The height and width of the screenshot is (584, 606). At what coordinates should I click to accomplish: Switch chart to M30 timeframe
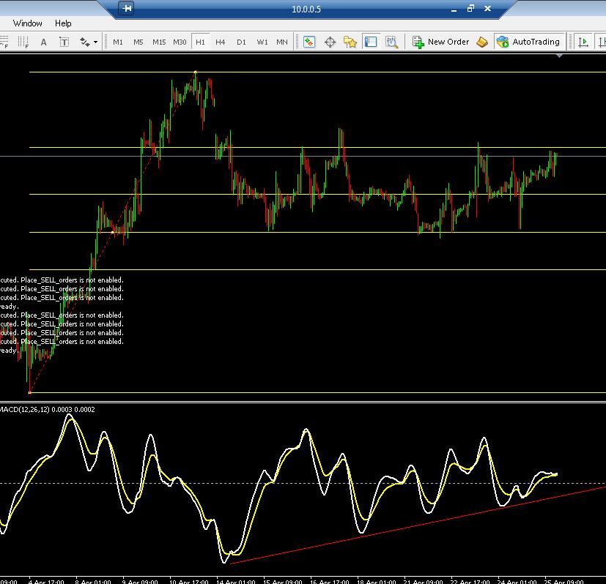click(x=180, y=42)
